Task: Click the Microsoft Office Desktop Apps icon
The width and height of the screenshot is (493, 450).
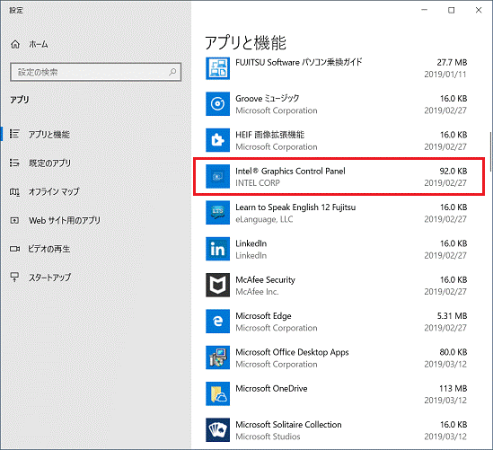Action: pos(217,357)
